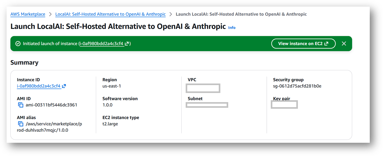This screenshot has height=156, width=383.
Task: Click the current page breadcrumb text
Action: (241, 14)
